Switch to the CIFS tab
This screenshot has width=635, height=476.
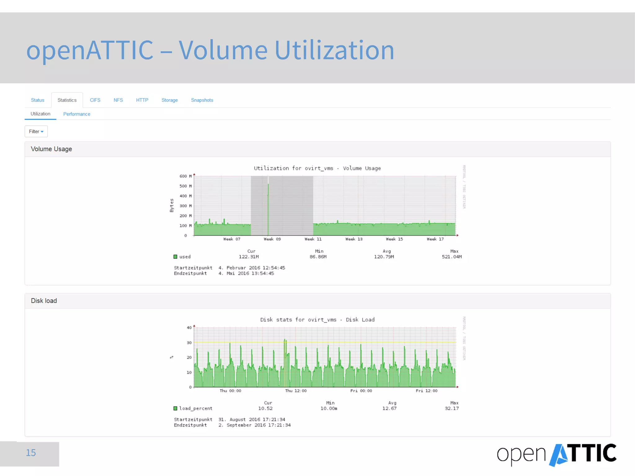(x=95, y=100)
